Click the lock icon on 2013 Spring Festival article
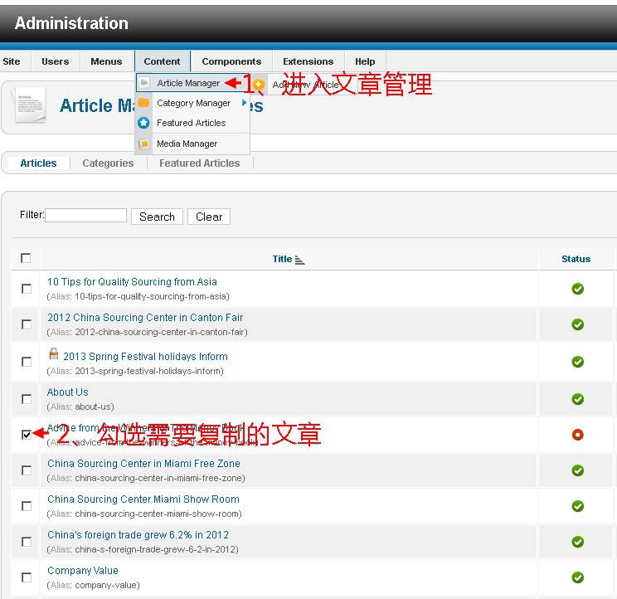The height and width of the screenshot is (599, 617). pyautogui.click(x=54, y=353)
